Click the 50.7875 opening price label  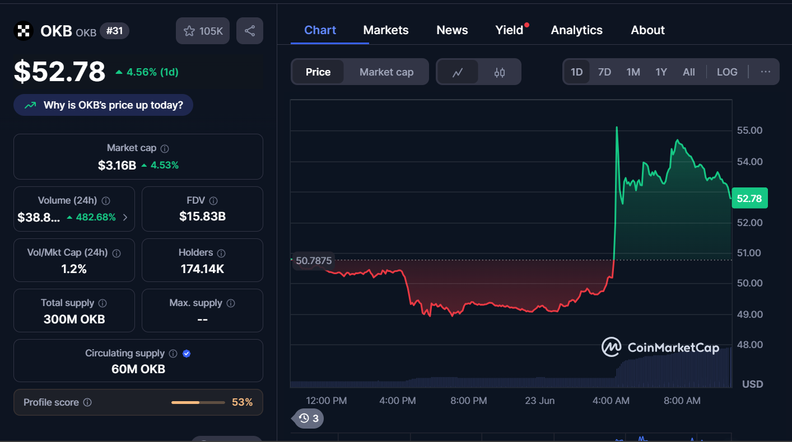[313, 260]
